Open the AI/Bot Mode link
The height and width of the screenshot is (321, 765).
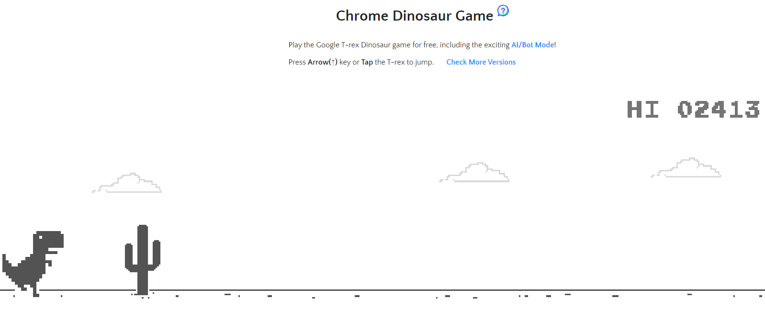(x=532, y=44)
